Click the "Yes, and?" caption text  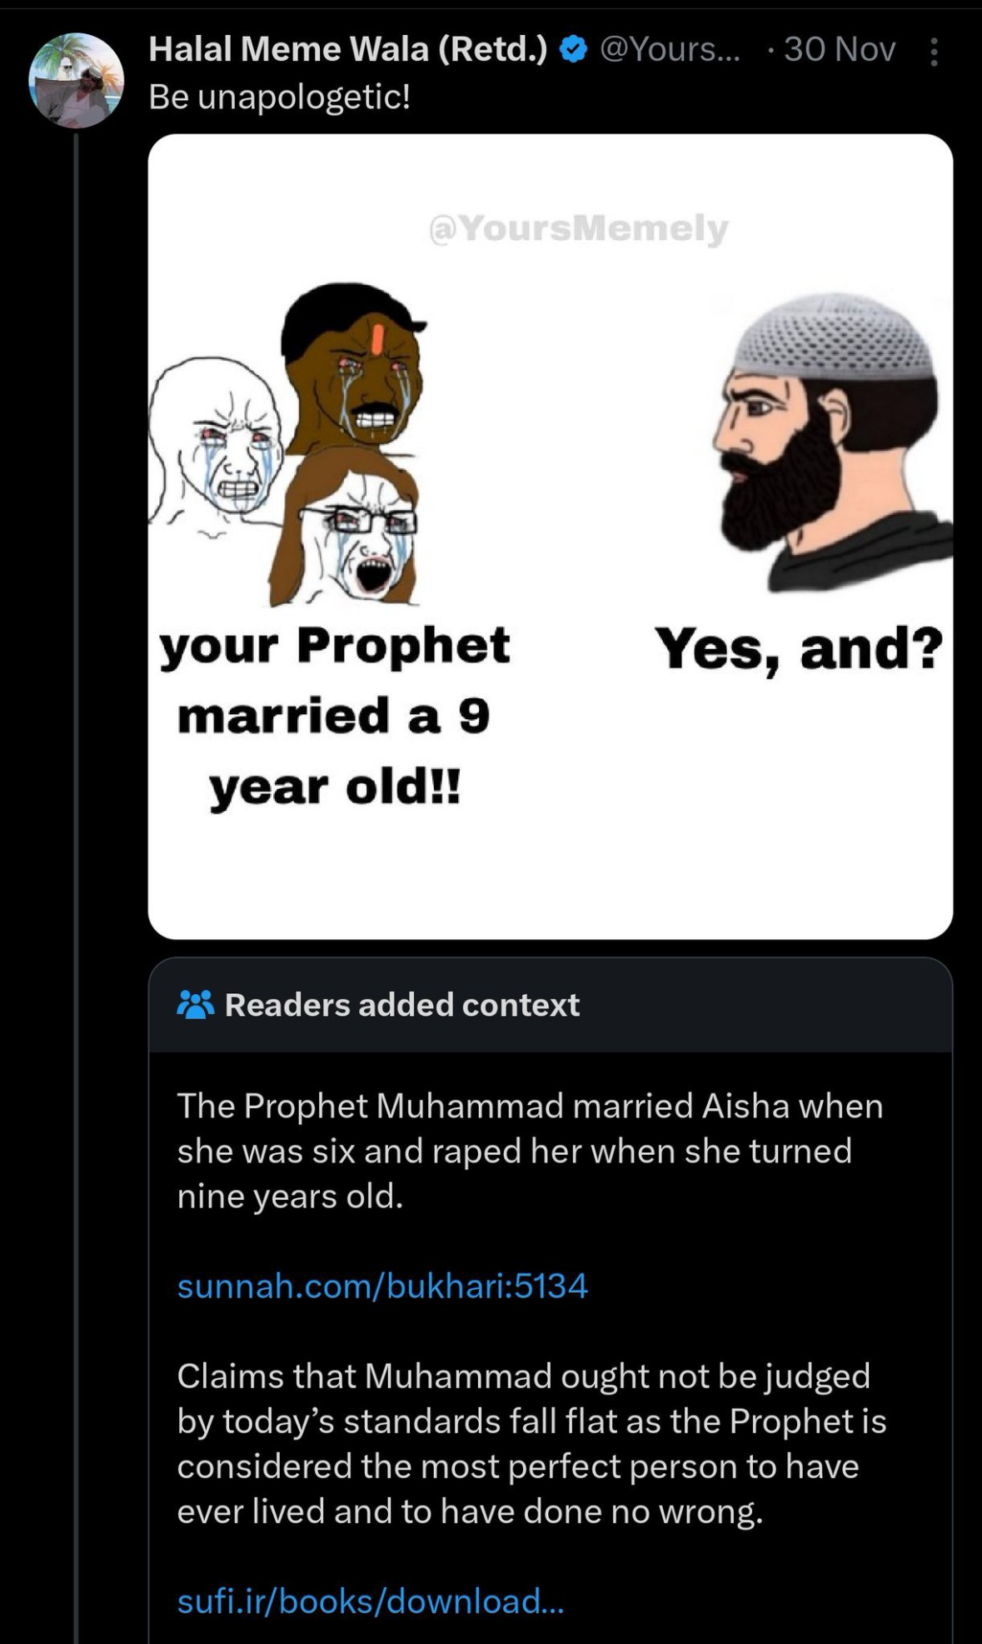coord(798,647)
